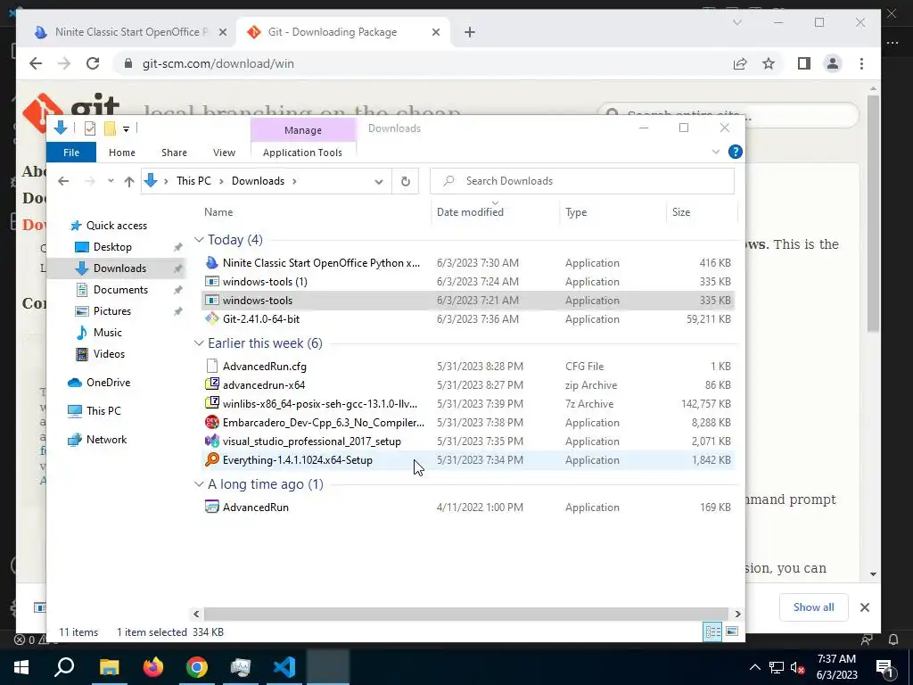Click the git-scm page vertical scrollbar
Image resolution: width=913 pixels, height=685 pixels.
pos(873,213)
